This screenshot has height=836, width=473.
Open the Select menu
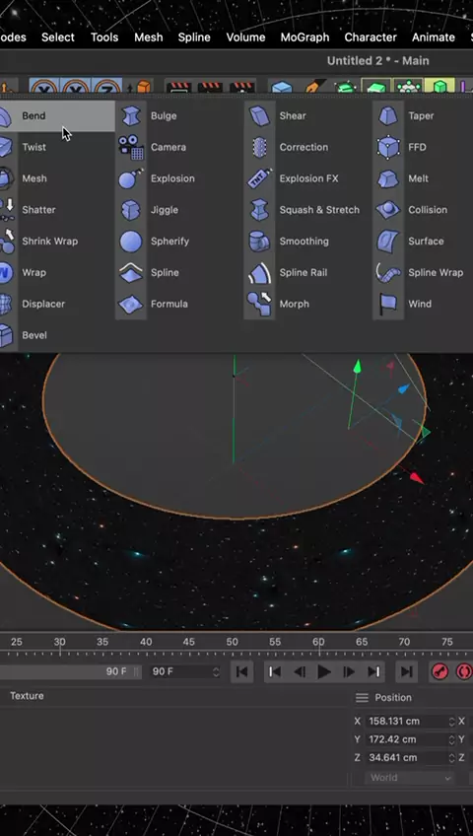click(x=58, y=37)
